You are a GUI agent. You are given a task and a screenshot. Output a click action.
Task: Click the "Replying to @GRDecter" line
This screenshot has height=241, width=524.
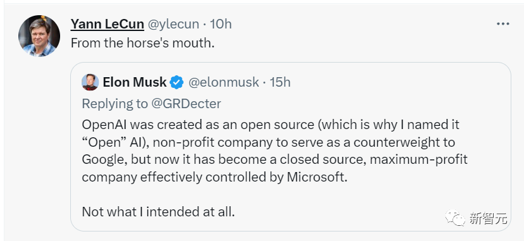pos(151,104)
